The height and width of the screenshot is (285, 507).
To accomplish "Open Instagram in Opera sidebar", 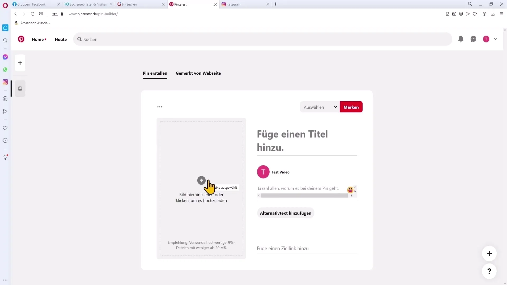I will coord(5,82).
